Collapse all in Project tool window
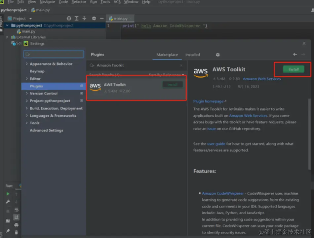 coord(84,19)
